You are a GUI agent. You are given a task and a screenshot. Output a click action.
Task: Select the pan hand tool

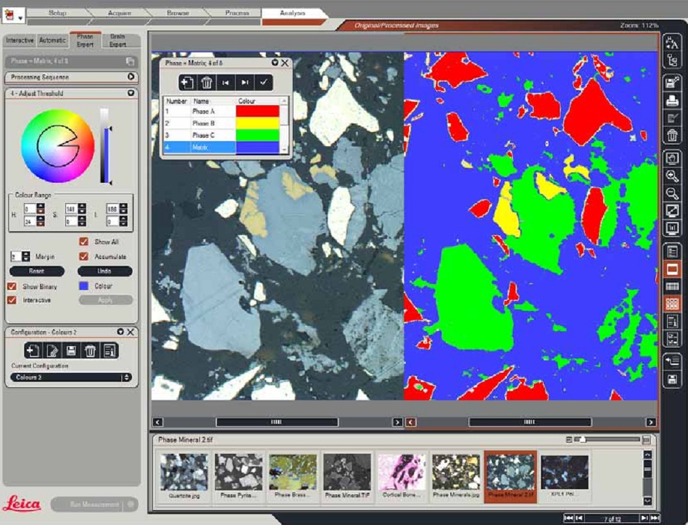672,158
